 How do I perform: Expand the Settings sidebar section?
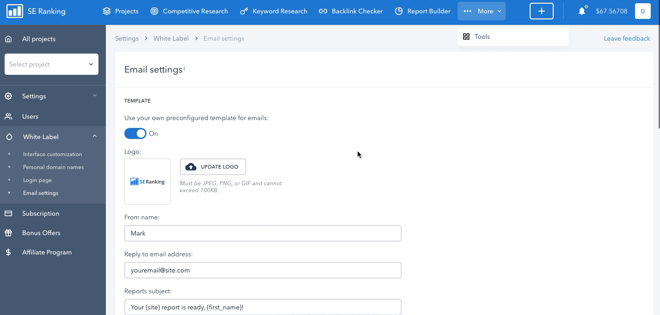click(51, 96)
